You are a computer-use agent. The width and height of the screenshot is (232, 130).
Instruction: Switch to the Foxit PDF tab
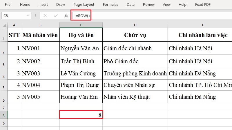[203, 4]
